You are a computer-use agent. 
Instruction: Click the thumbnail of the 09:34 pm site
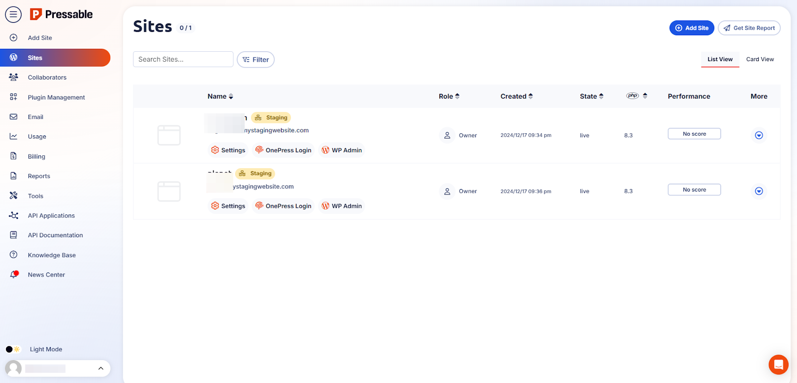tap(169, 135)
